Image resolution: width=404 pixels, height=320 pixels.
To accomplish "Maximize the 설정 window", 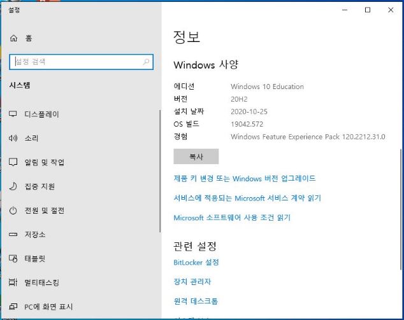I will click(368, 10).
